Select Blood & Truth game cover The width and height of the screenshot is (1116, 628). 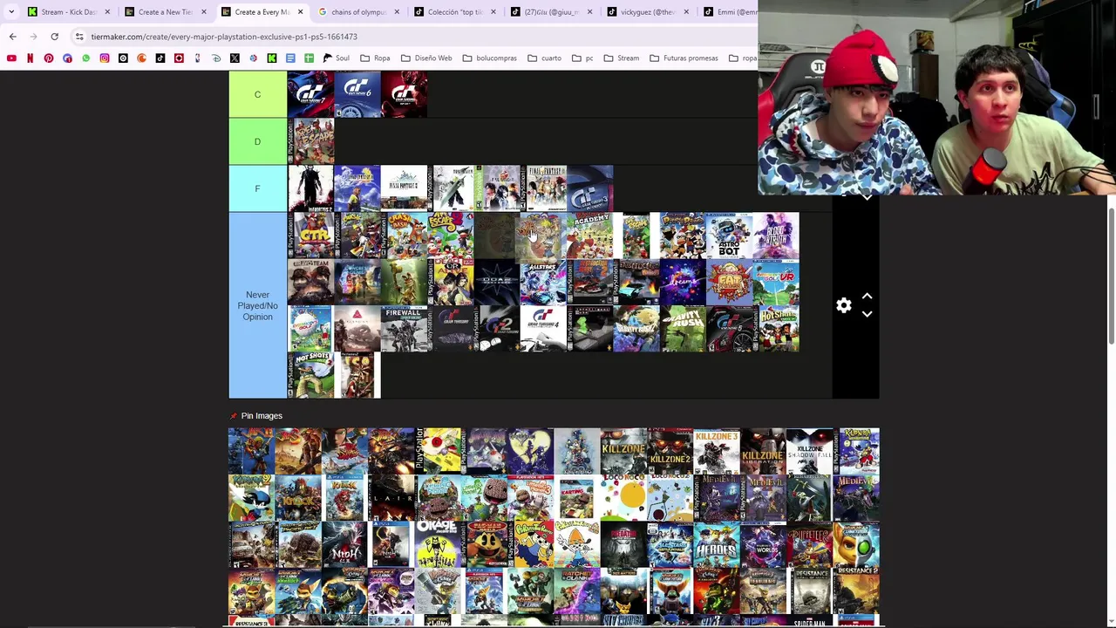pyautogui.click(x=776, y=235)
